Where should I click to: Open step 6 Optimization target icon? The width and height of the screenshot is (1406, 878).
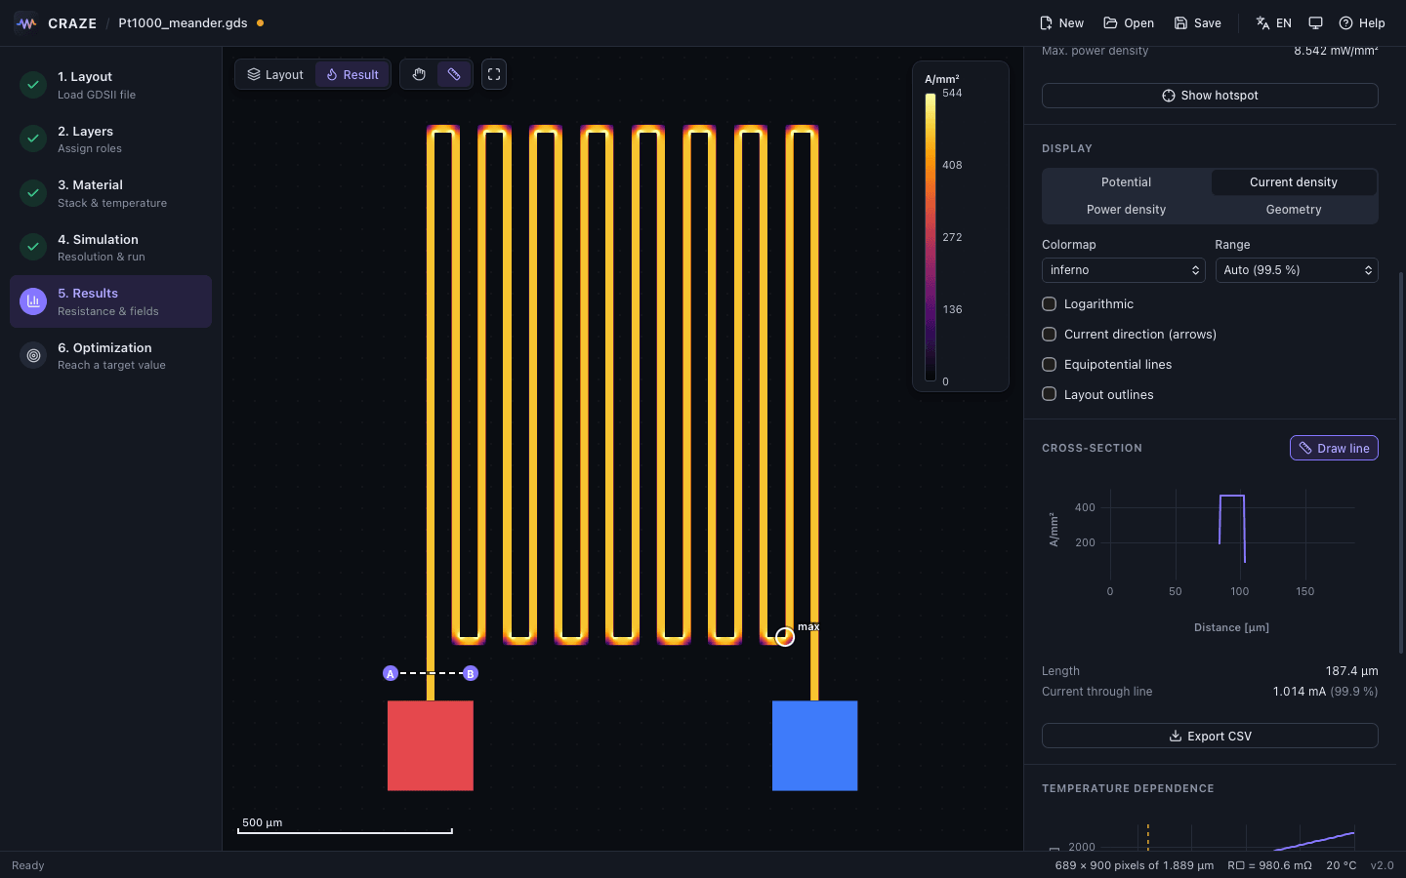coord(33,356)
